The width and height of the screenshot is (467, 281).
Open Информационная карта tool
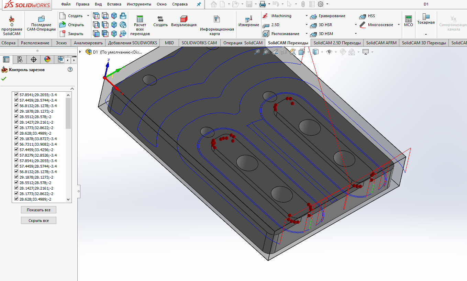pos(217,25)
